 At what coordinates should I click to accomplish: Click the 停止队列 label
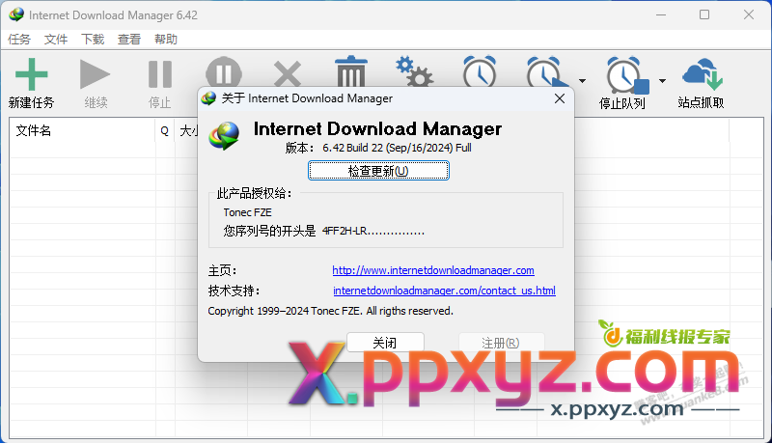tap(621, 103)
